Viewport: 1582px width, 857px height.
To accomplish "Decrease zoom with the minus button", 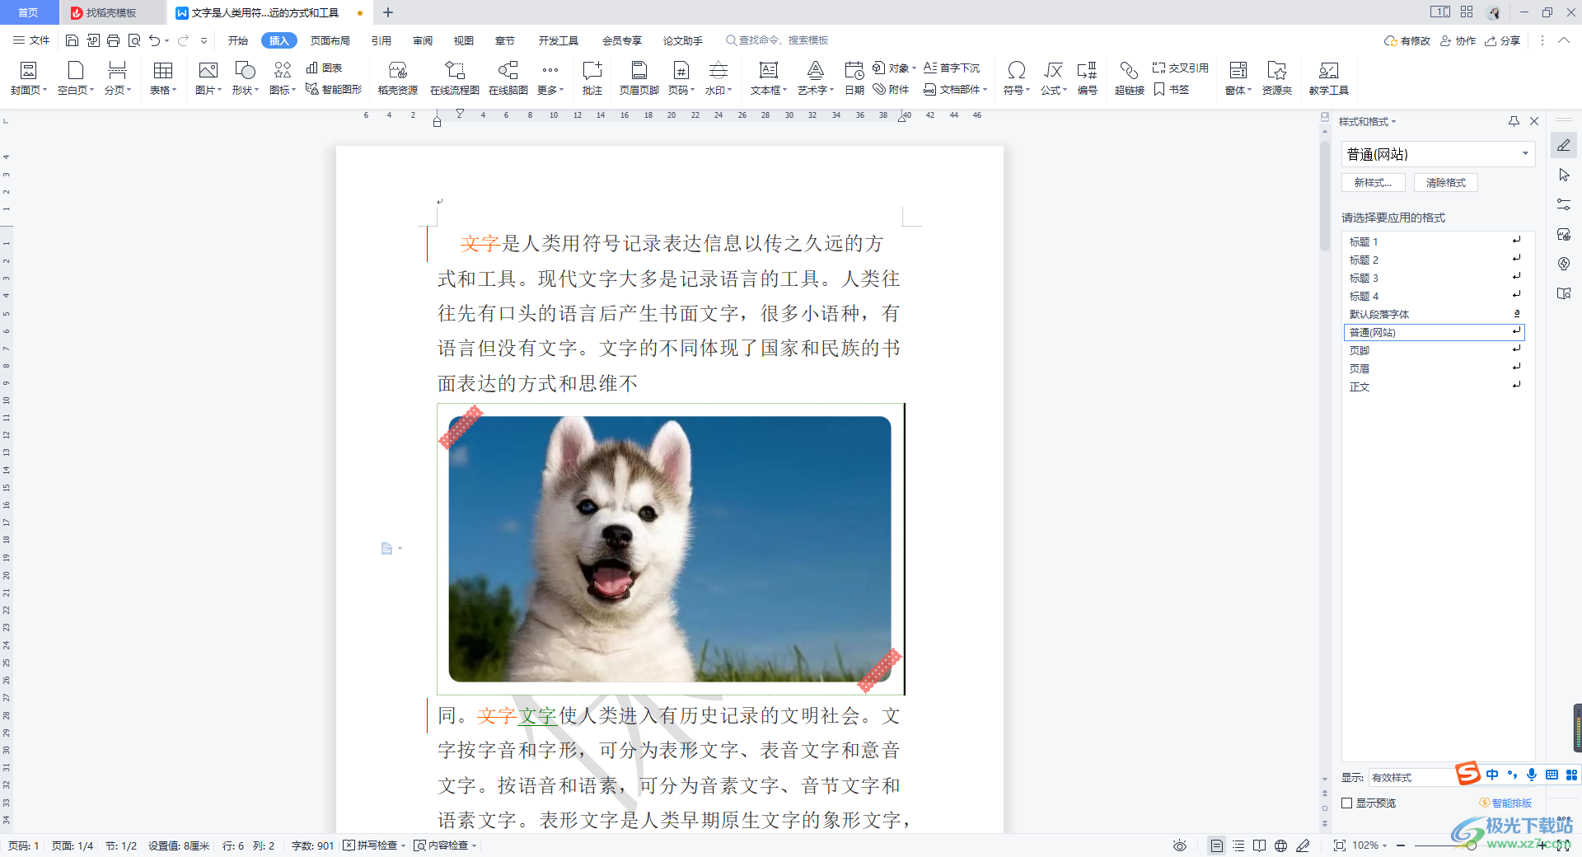I will pyautogui.click(x=1401, y=845).
